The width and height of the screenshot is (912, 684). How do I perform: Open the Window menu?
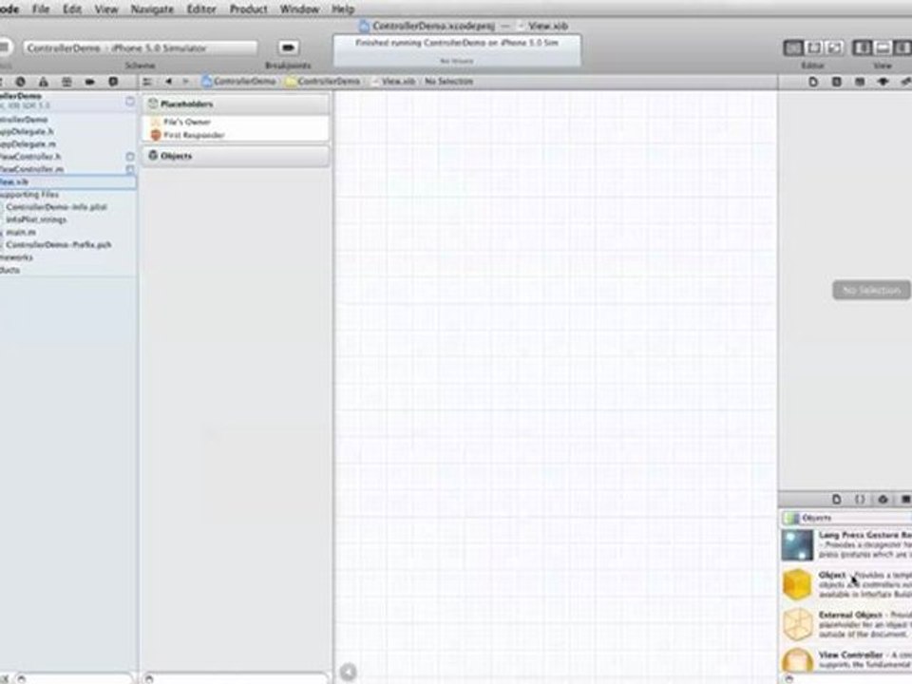299,9
